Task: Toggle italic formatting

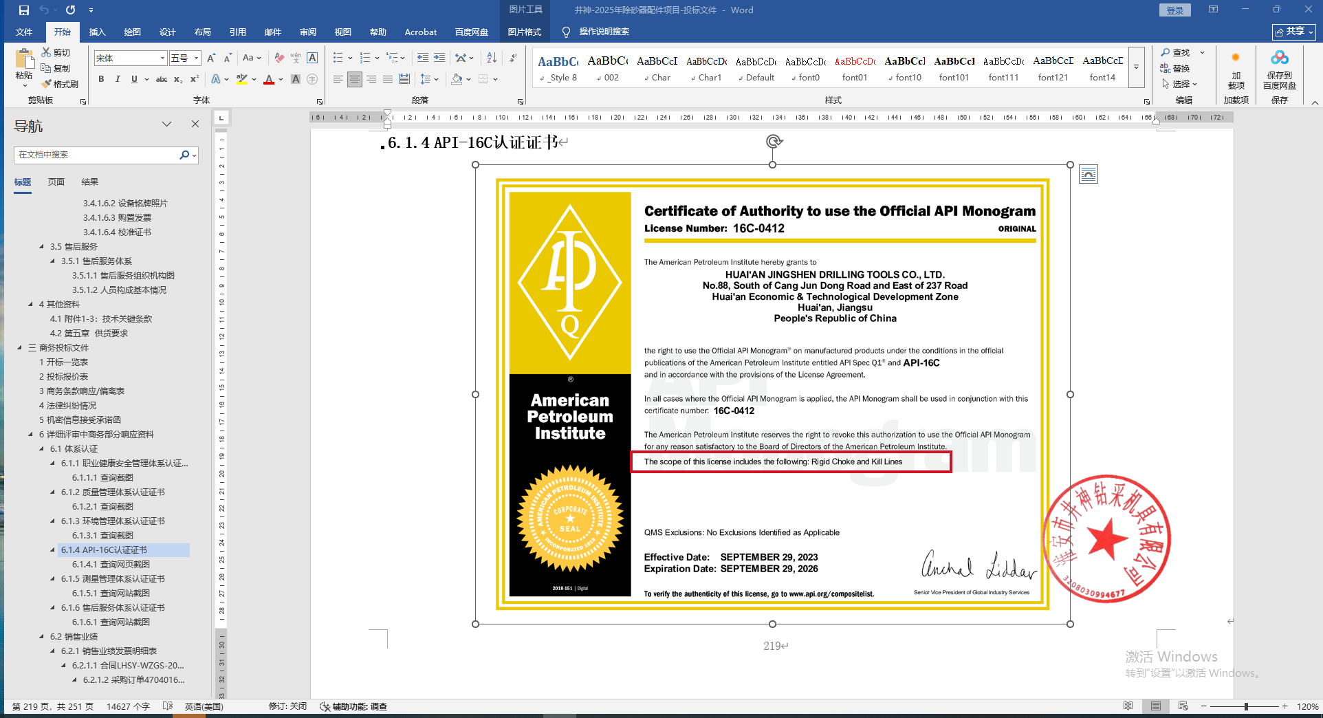Action: tap(118, 79)
